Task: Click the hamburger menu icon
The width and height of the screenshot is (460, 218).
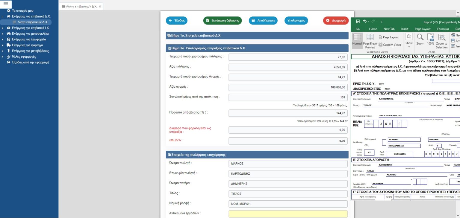Action: coord(6,4)
